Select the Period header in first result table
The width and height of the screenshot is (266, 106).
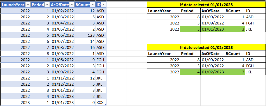[190, 11]
